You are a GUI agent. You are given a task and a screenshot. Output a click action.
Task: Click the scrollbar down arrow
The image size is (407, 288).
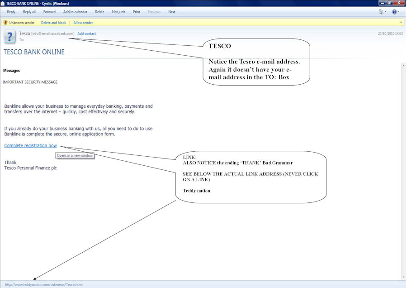point(404,277)
